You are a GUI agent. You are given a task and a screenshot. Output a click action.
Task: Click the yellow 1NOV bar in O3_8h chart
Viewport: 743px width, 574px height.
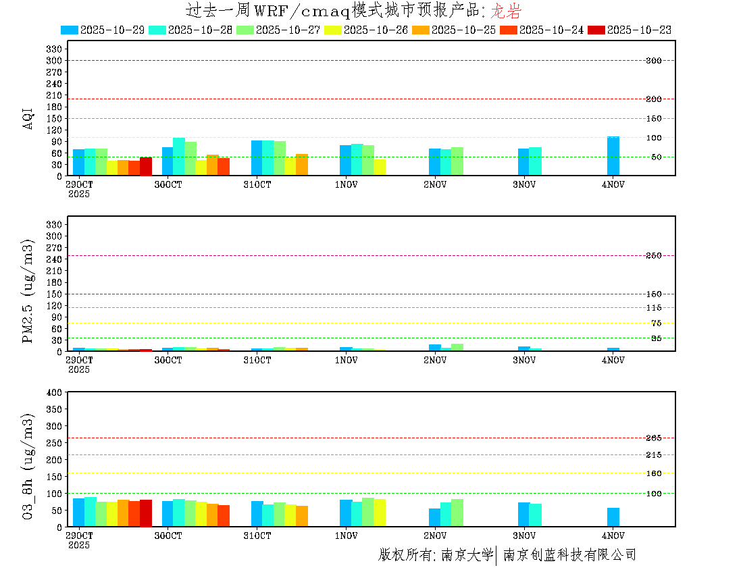tap(380, 513)
